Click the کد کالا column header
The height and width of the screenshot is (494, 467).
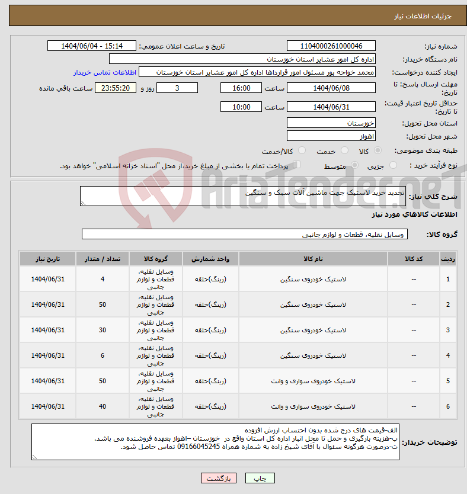coord(414,259)
